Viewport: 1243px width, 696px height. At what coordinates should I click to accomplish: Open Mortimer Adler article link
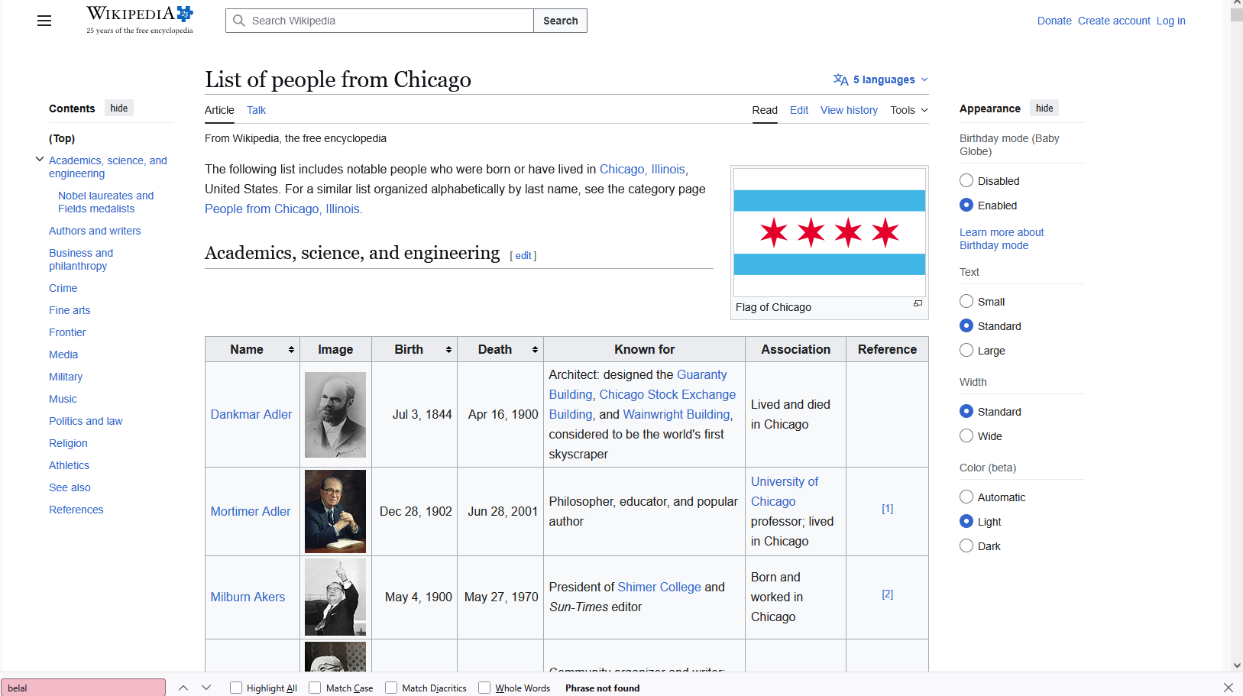[251, 511]
